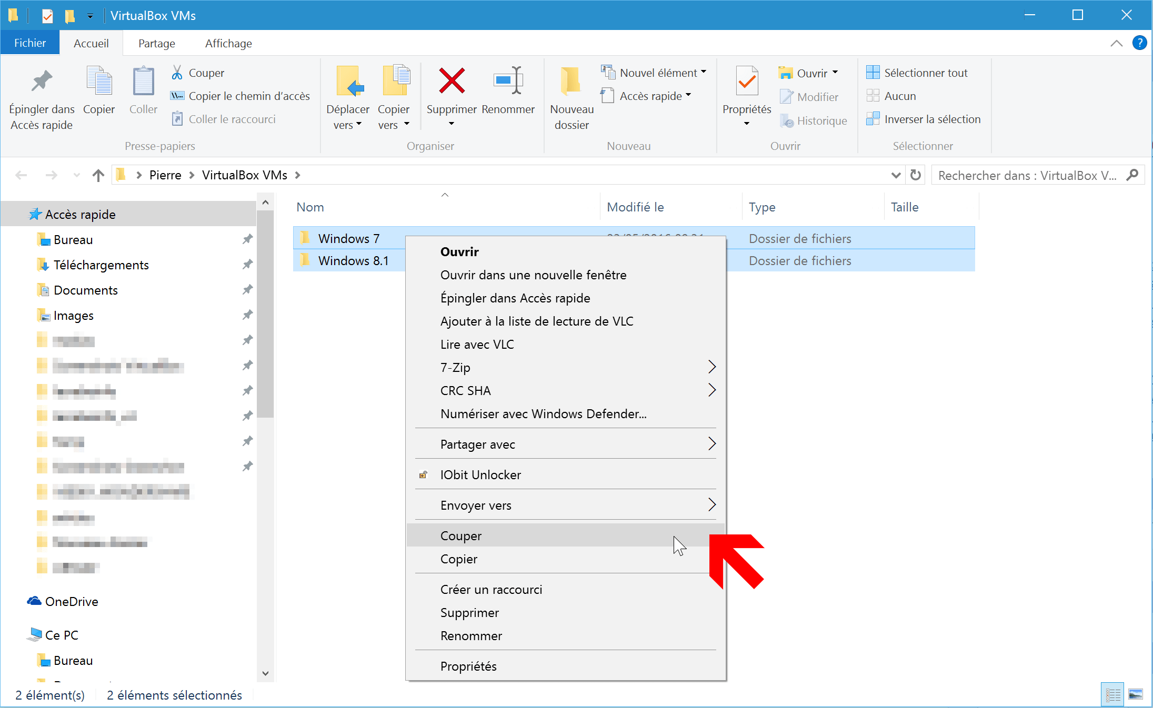Click the blue Help question mark icon
Viewport: 1153px width, 708px height.
1139,43
